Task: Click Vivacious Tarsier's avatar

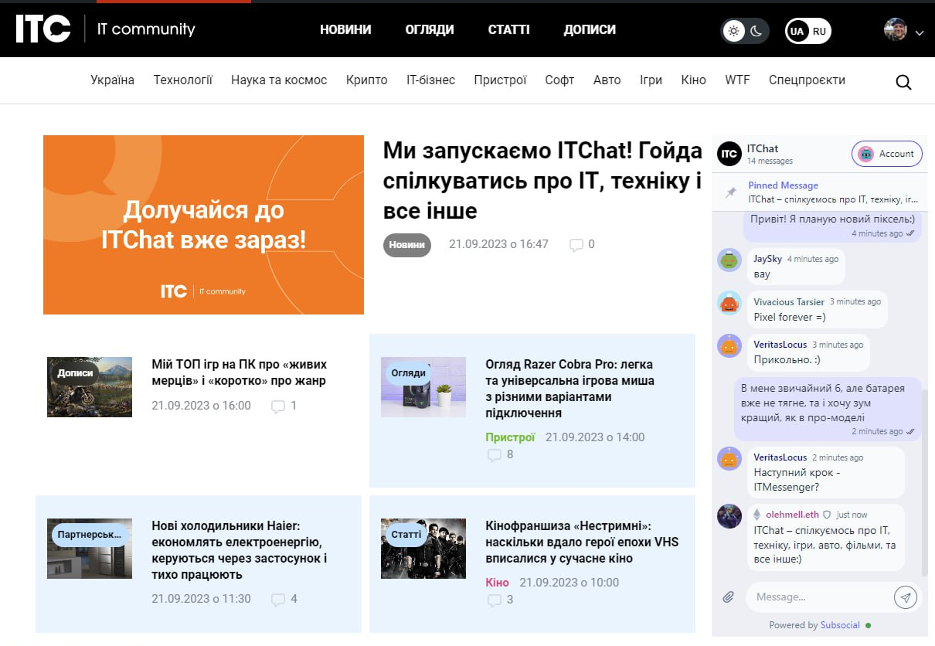Action: tap(729, 303)
